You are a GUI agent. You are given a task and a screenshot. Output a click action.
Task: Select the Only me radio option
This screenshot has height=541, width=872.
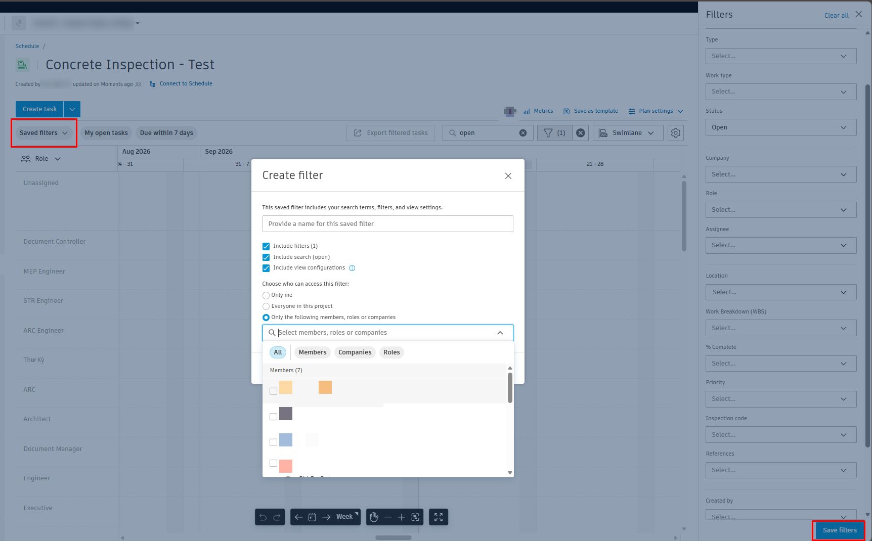(x=266, y=295)
